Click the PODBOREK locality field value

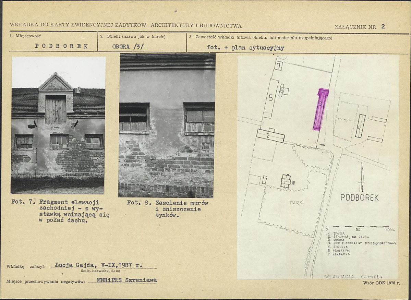(x=62, y=46)
